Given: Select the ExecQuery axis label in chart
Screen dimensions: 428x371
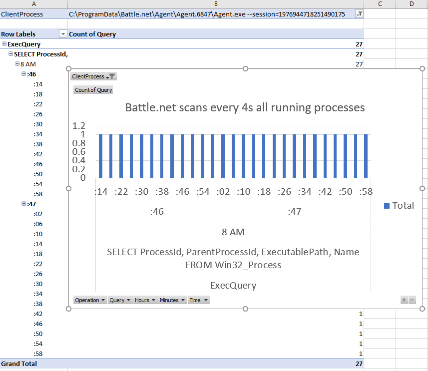Looking at the screenshot, I should (x=233, y=285).
